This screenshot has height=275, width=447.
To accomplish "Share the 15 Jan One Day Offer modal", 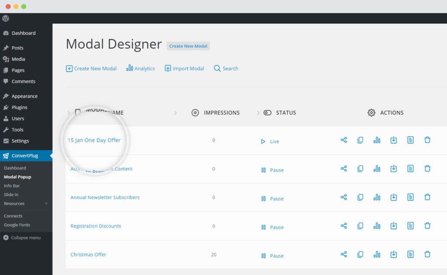I will 344,140.
